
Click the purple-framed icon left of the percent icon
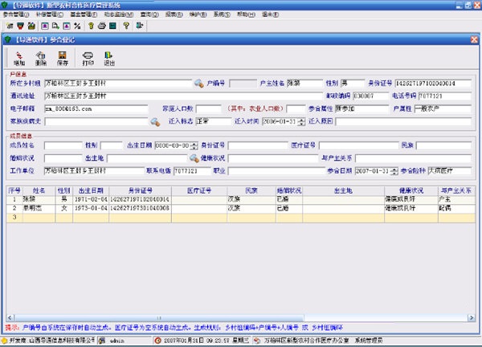tap(67, 27)
